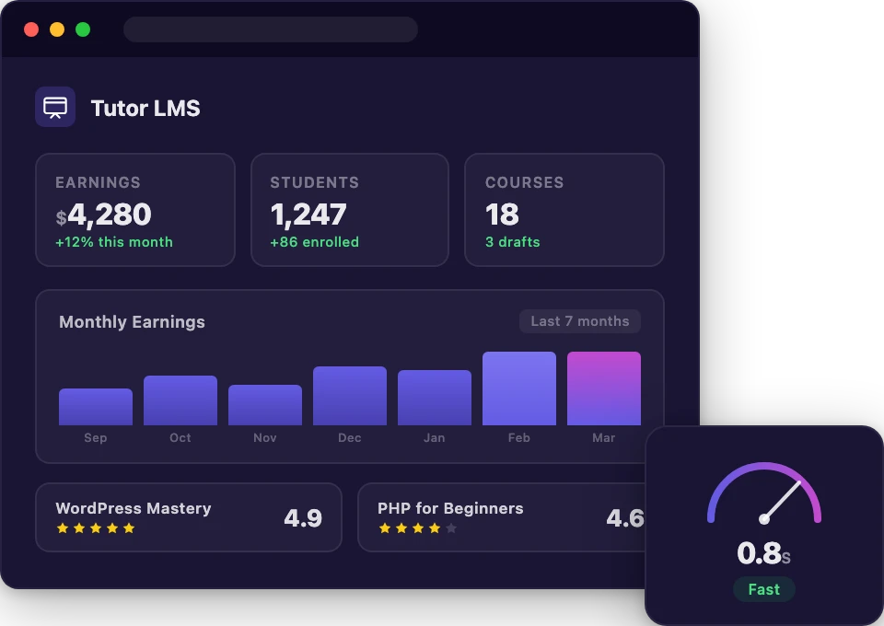
Task: Click the '+86 enrolled' text
Action: coord(315,242)
